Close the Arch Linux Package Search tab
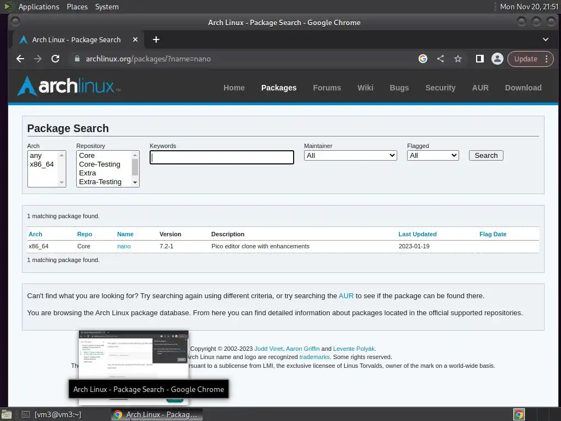 (x=135, y=39)
